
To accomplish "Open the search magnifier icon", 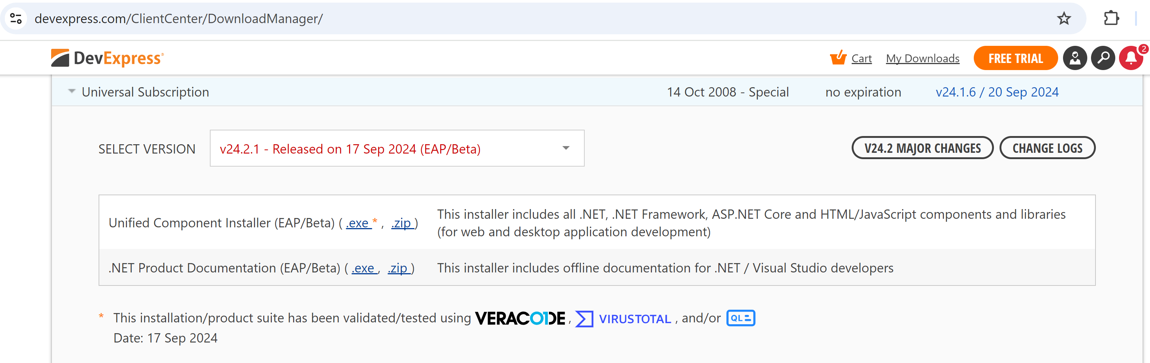I will point(1103,58).
